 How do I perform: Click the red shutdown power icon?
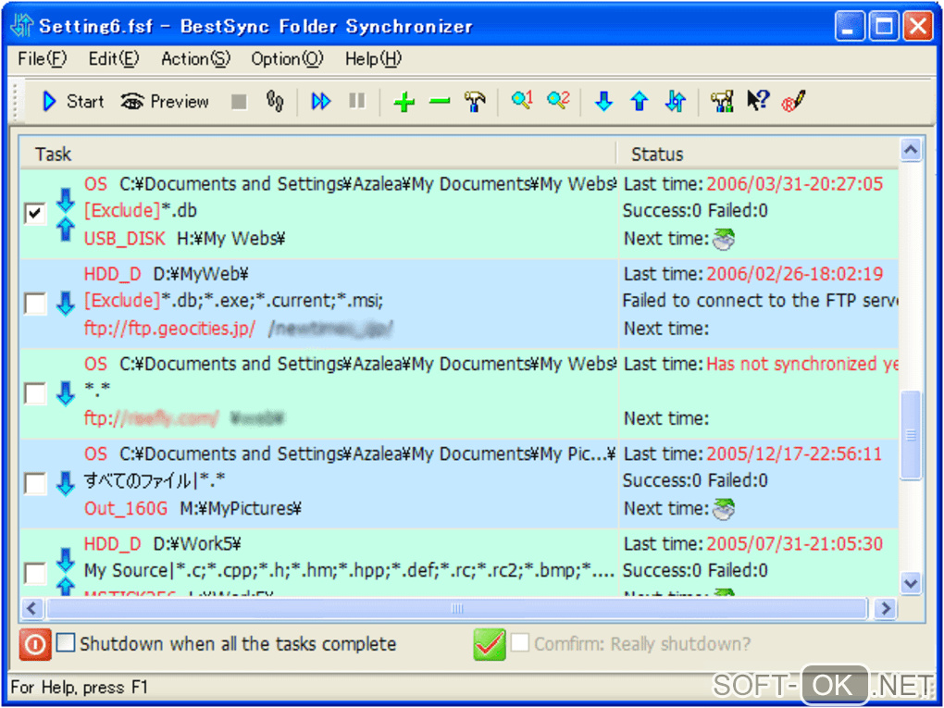tap(35, 644)
